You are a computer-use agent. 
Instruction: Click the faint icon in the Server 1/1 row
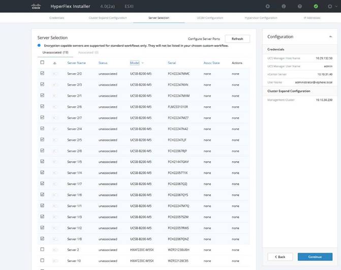(54, 206)
